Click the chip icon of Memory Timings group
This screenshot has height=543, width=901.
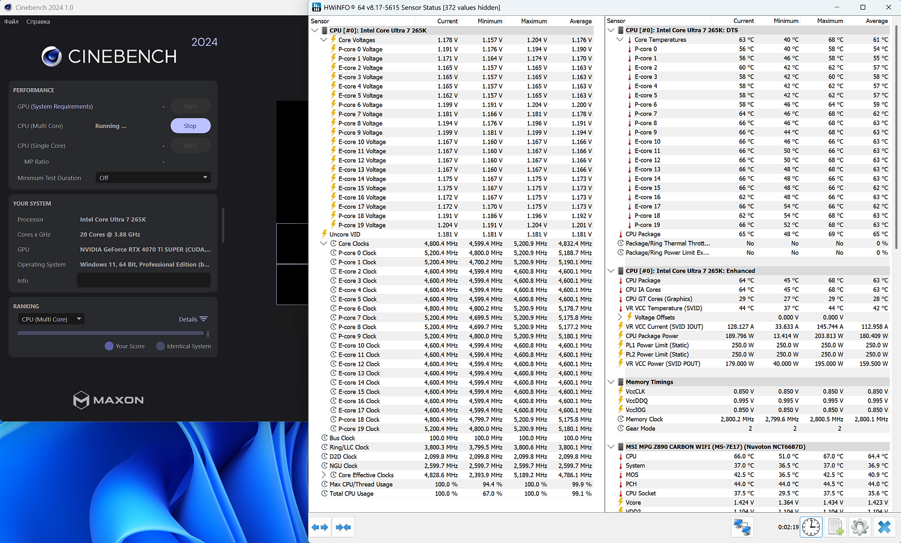point(620,382)
